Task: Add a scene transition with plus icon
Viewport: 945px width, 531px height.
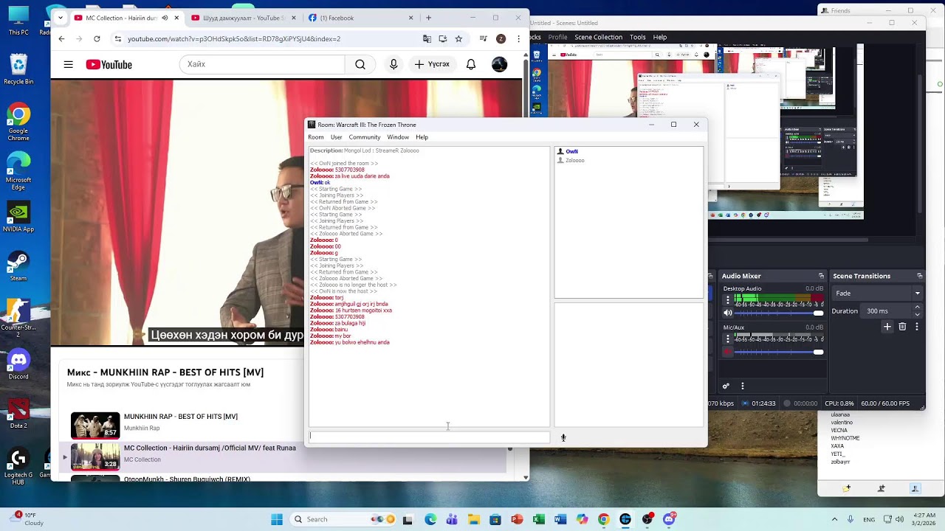Action: pyautogui.click(x=887, y=327)
